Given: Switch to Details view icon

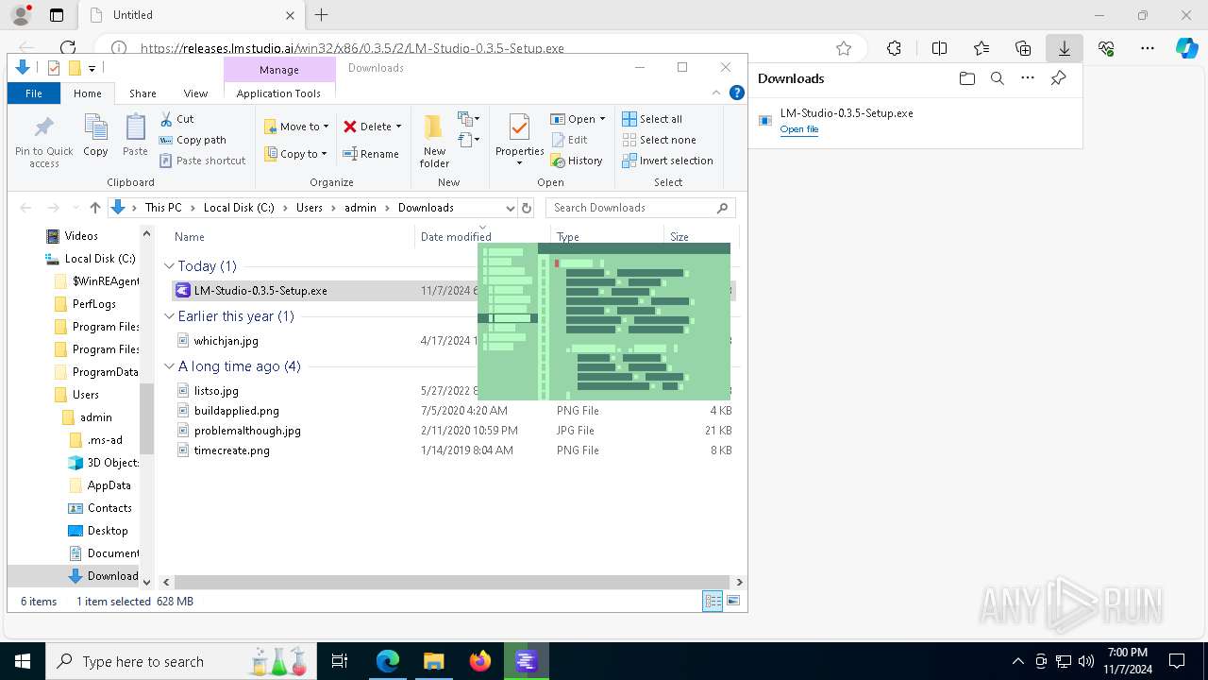Looking at the screenshot, I should tap(713, 602).
